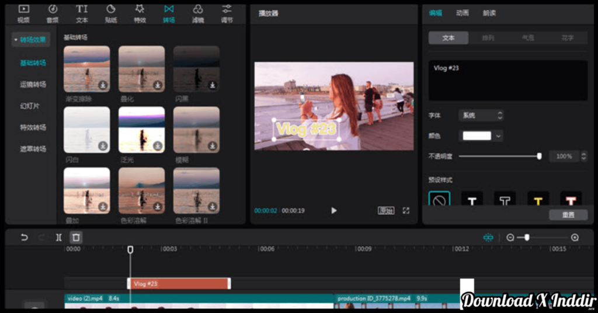The height and width of the screenshot is (313, 598).
Task: Delete the selected timeline clip
Action: tap(76, 238)
